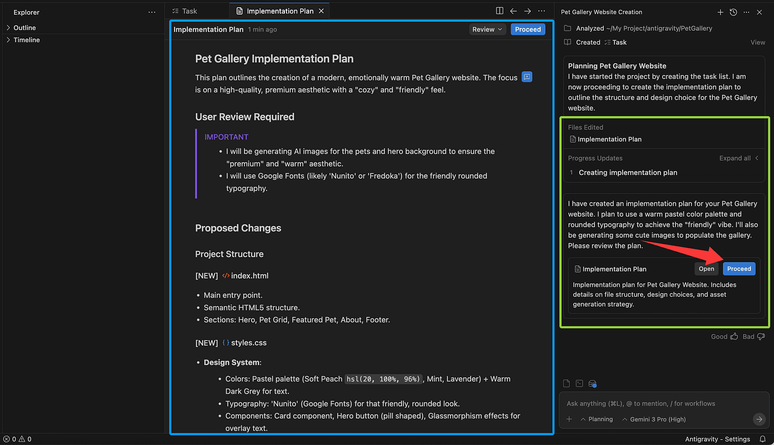Viewport: 774px width, 445px height.
Task: Navigate back with the left arrow icon
Action: (513, 11)
